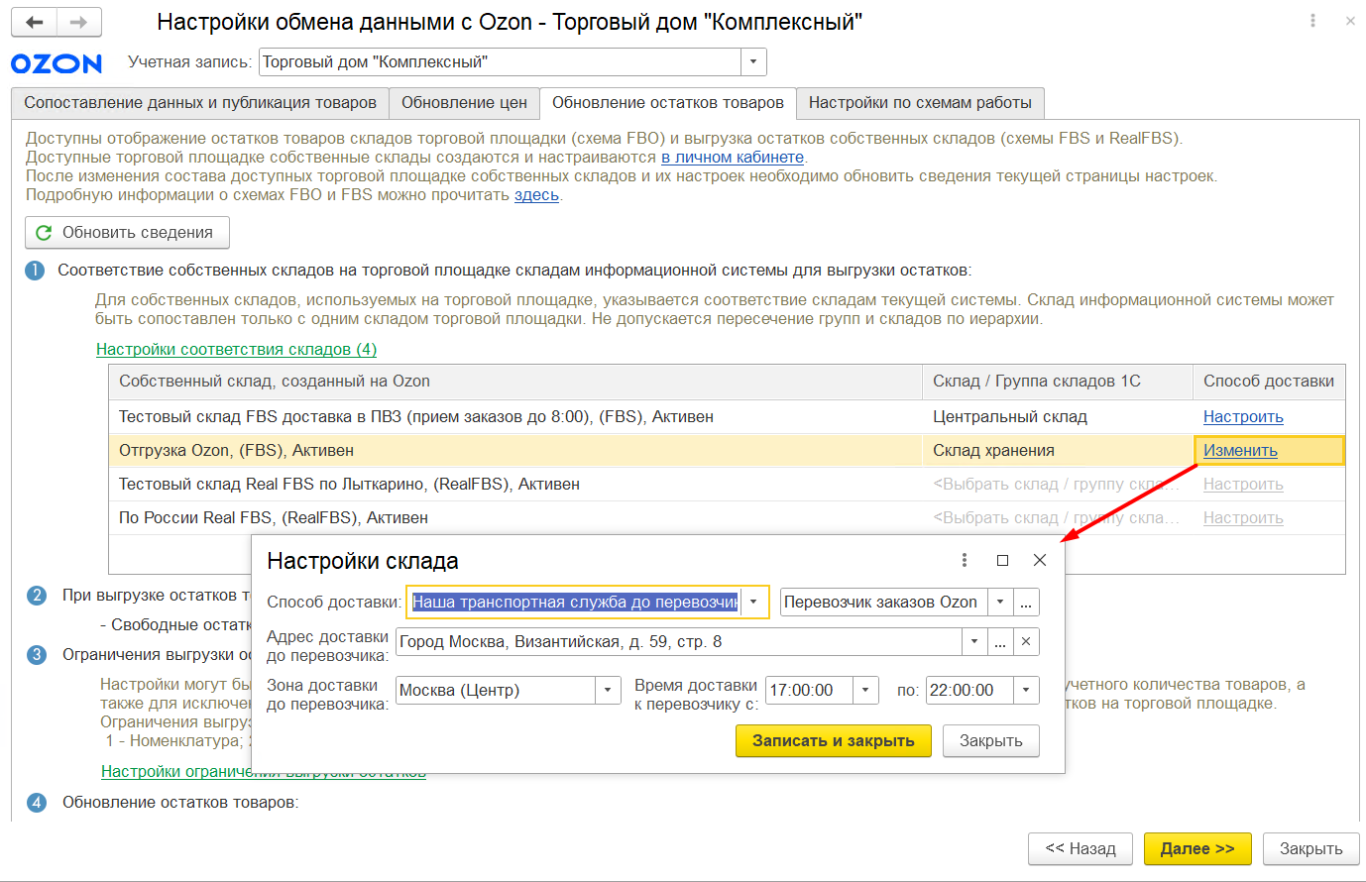Click Настроить for По России Real FBS row
Screen dimensions: 1366x882
point(1243,518)
